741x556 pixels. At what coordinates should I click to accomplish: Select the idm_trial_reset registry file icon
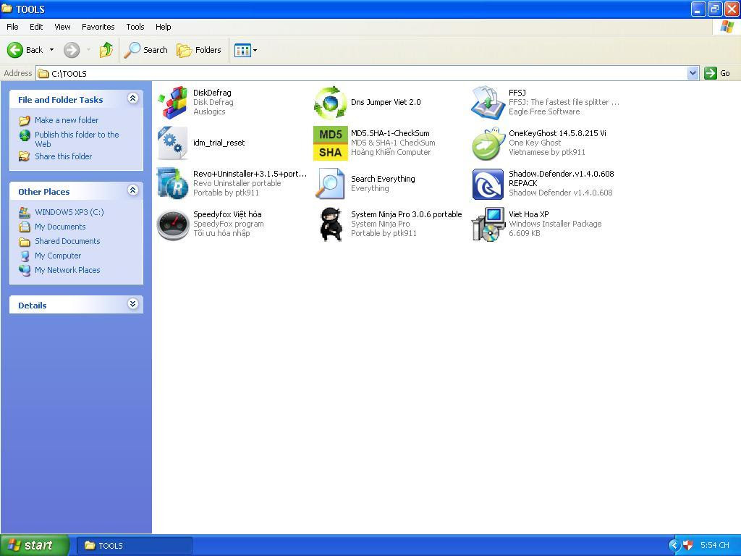(x=172, y=143)
